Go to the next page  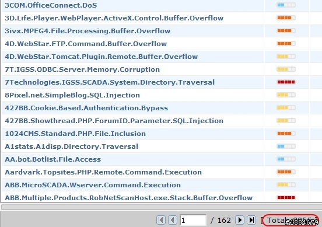point(239,220)
